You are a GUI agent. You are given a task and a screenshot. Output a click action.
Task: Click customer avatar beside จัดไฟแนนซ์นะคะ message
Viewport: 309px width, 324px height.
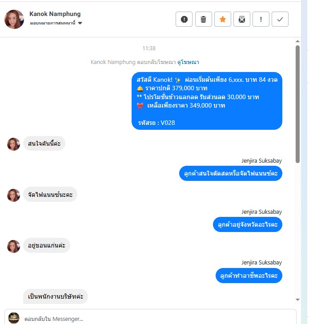pyautogui.click(x=14, y=195)
